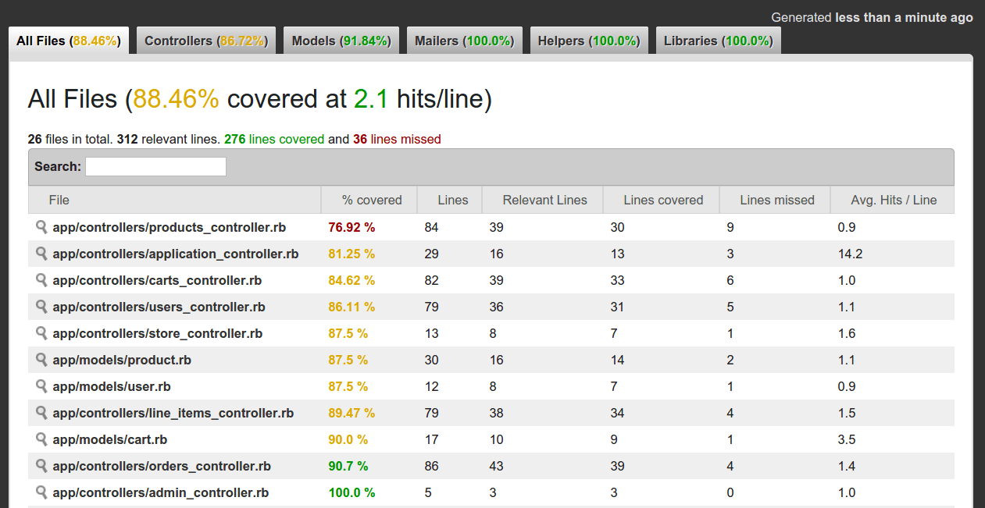Open app/controllers/carts_controller.rb file link

click(157, 280)
